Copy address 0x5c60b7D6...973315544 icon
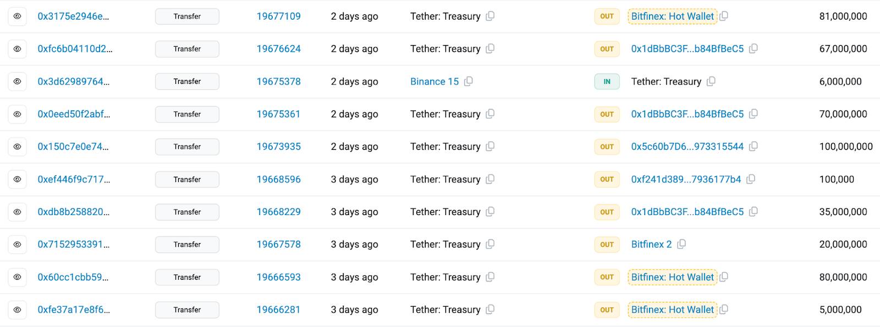 click(754, 146)
